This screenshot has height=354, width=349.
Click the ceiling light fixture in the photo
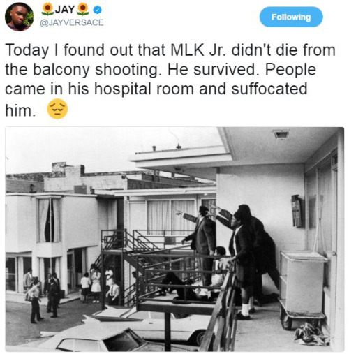pos(281,134)
